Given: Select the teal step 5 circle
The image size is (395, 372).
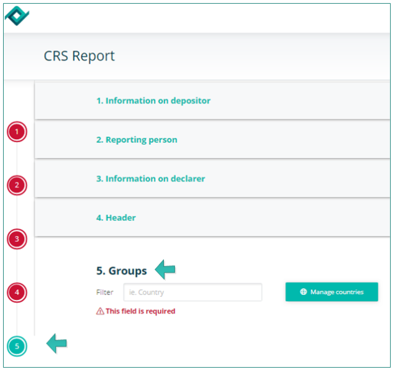Looking at the screenshot, I should (17, 346).
